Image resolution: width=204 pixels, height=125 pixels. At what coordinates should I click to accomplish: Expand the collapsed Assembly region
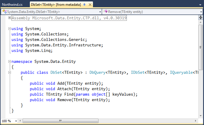[x=10, y=18]
